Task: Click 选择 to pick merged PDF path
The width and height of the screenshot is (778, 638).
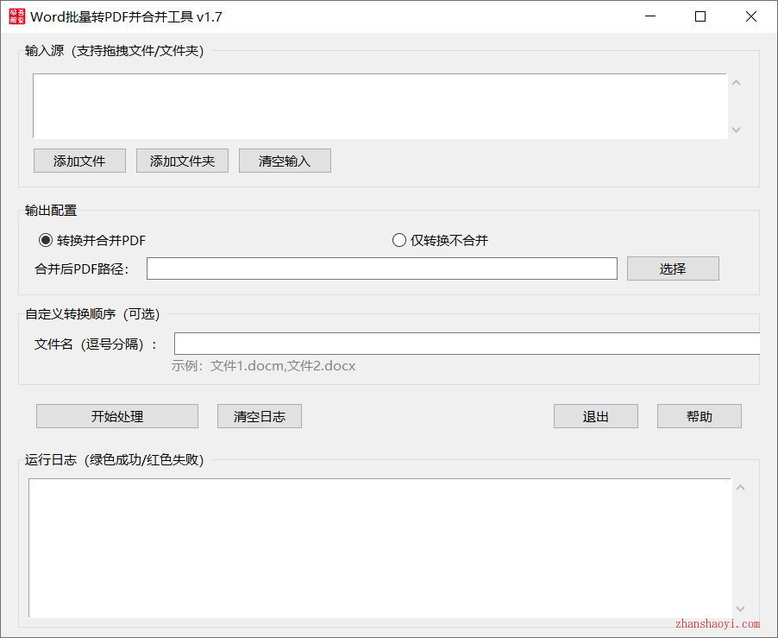Action: click(673, 268)
